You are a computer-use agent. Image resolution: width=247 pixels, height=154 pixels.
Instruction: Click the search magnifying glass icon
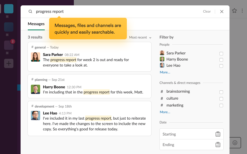30,11
